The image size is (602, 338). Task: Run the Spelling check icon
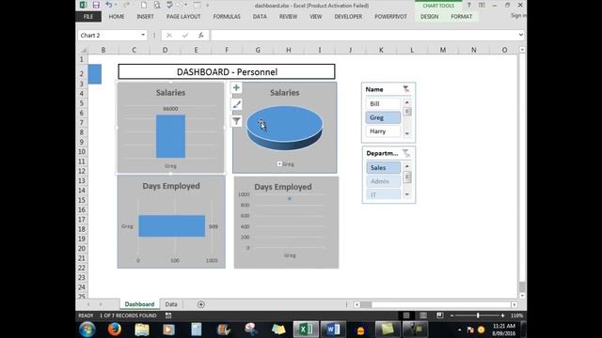(x=169, y=5)
